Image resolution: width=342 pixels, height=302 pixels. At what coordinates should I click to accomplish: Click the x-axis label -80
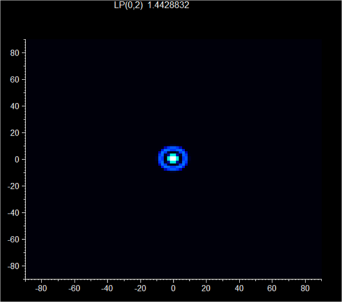(41, 288)
